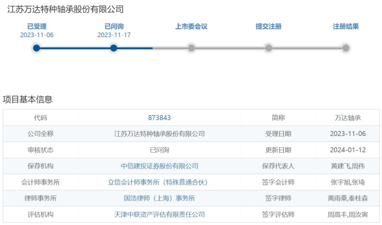This screenshot has width=382, height=225.
Task: Select the gray dot under 提交注册
Action: pyautogui.click(x=268, y=48)
